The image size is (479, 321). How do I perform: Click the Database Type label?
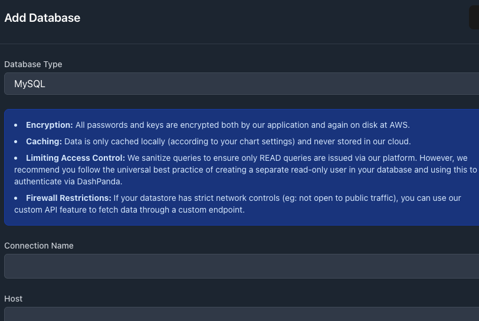(33, 64)
